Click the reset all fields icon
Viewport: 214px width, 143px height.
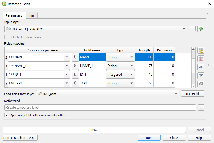coord(201,84)
